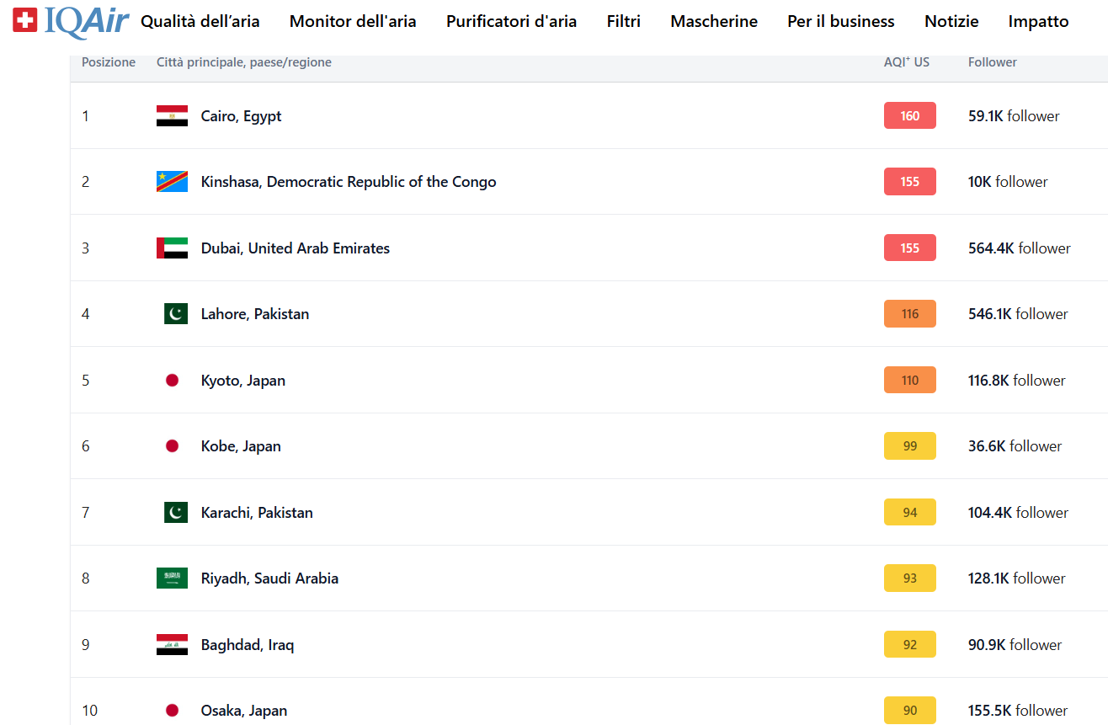This screenshot has height=725, width=1108.
Task: Click the AQI⁺ US column header
Action: click(907, 62)
